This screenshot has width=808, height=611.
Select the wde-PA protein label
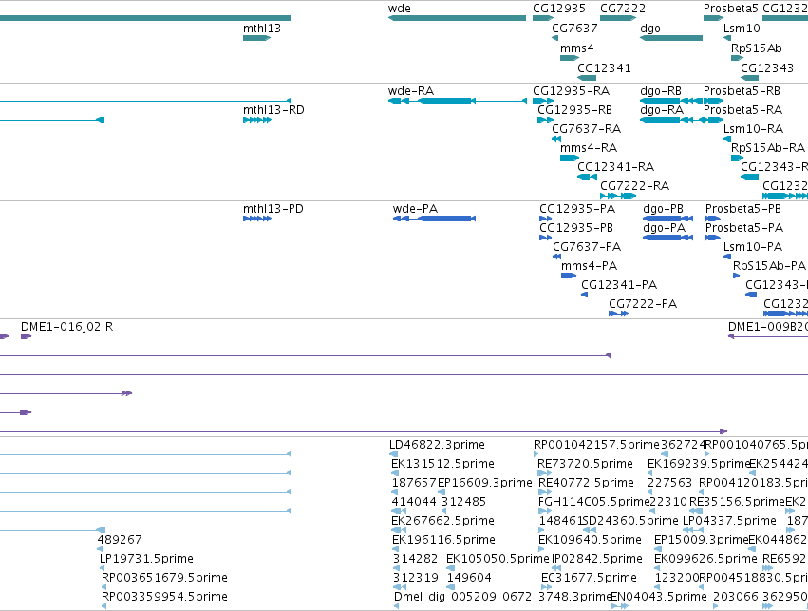[x=415, y=209]
